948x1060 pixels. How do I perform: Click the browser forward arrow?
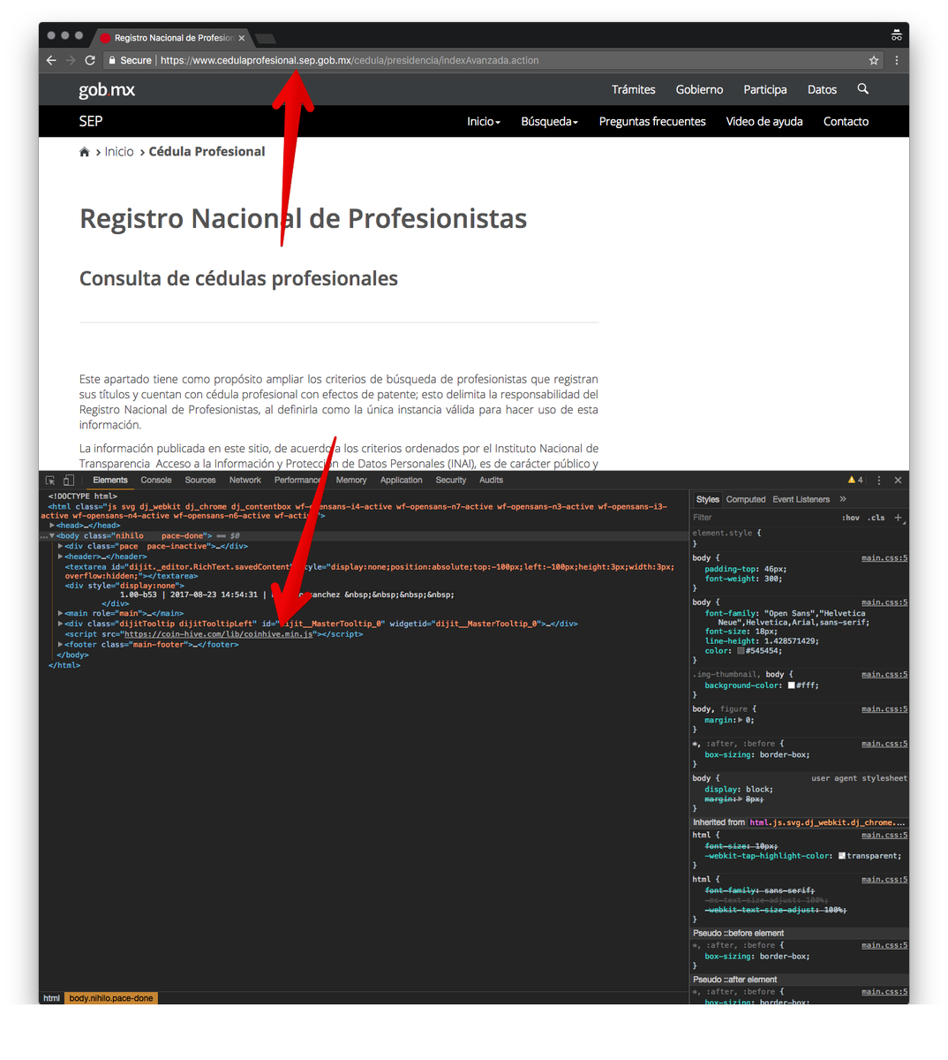pyautogui.click(x=71, y=60)
